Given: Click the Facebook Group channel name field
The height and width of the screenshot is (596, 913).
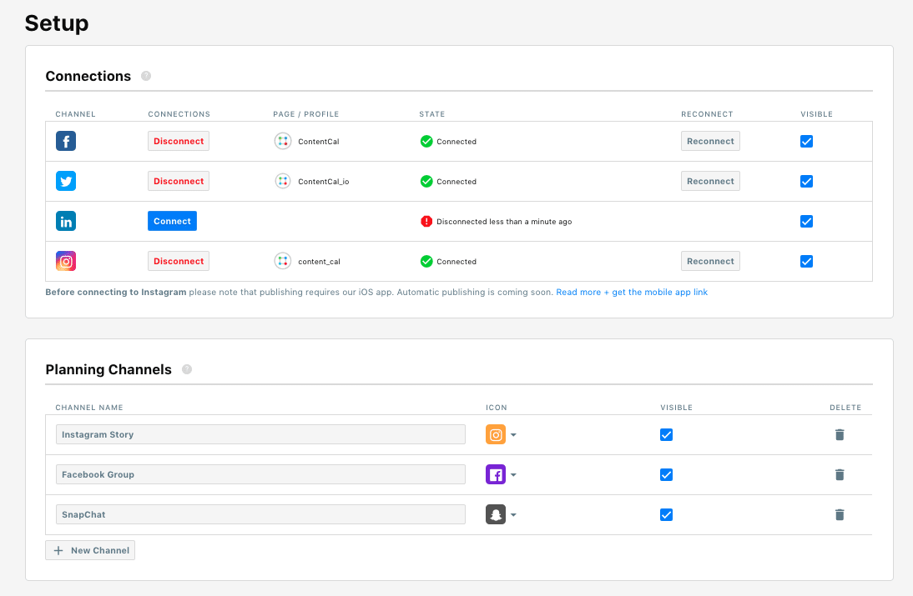Looking at the screenshot, I should point(260,474).
